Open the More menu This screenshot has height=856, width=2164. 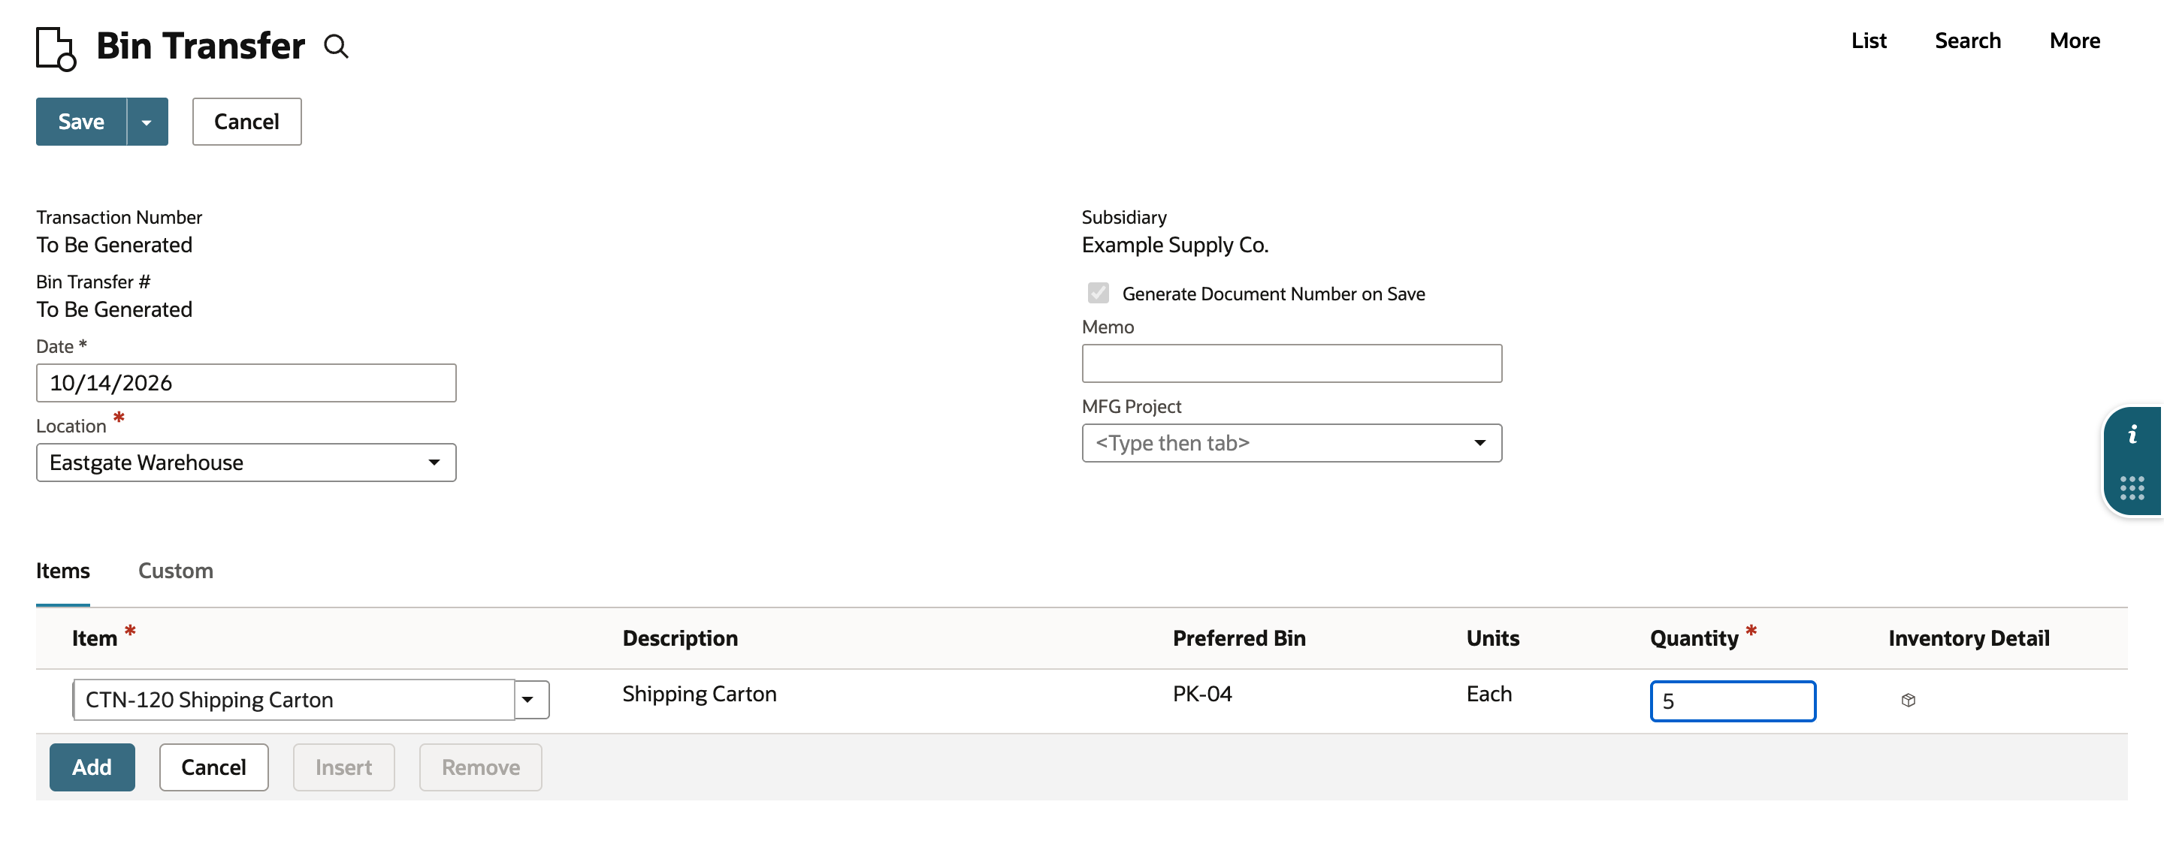coord(2074,41)
